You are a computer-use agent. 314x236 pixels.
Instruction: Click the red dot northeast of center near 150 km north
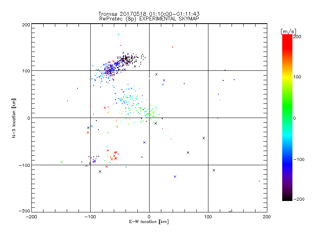coord(172,47)
